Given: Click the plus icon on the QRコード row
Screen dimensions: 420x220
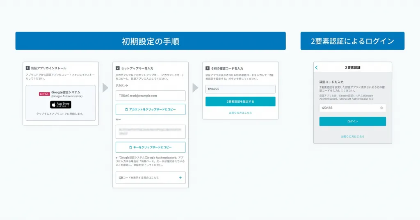Looking at the screenshot, I should pyautogui.click(x=180, y=178).
